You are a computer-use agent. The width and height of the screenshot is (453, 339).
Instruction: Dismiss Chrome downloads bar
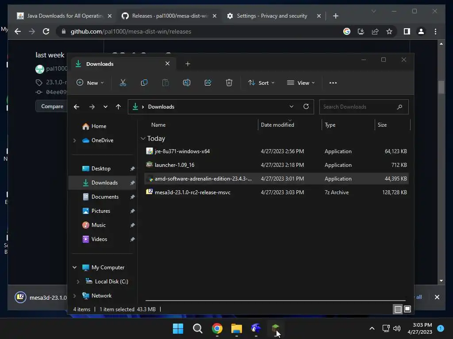437,297
